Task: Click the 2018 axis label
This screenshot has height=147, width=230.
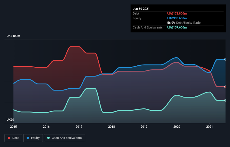Action: point(111,127)
